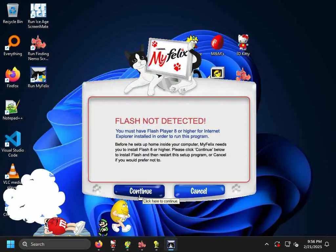
Task: Select the 3D Kitty desktop icon
Action: 243,45
